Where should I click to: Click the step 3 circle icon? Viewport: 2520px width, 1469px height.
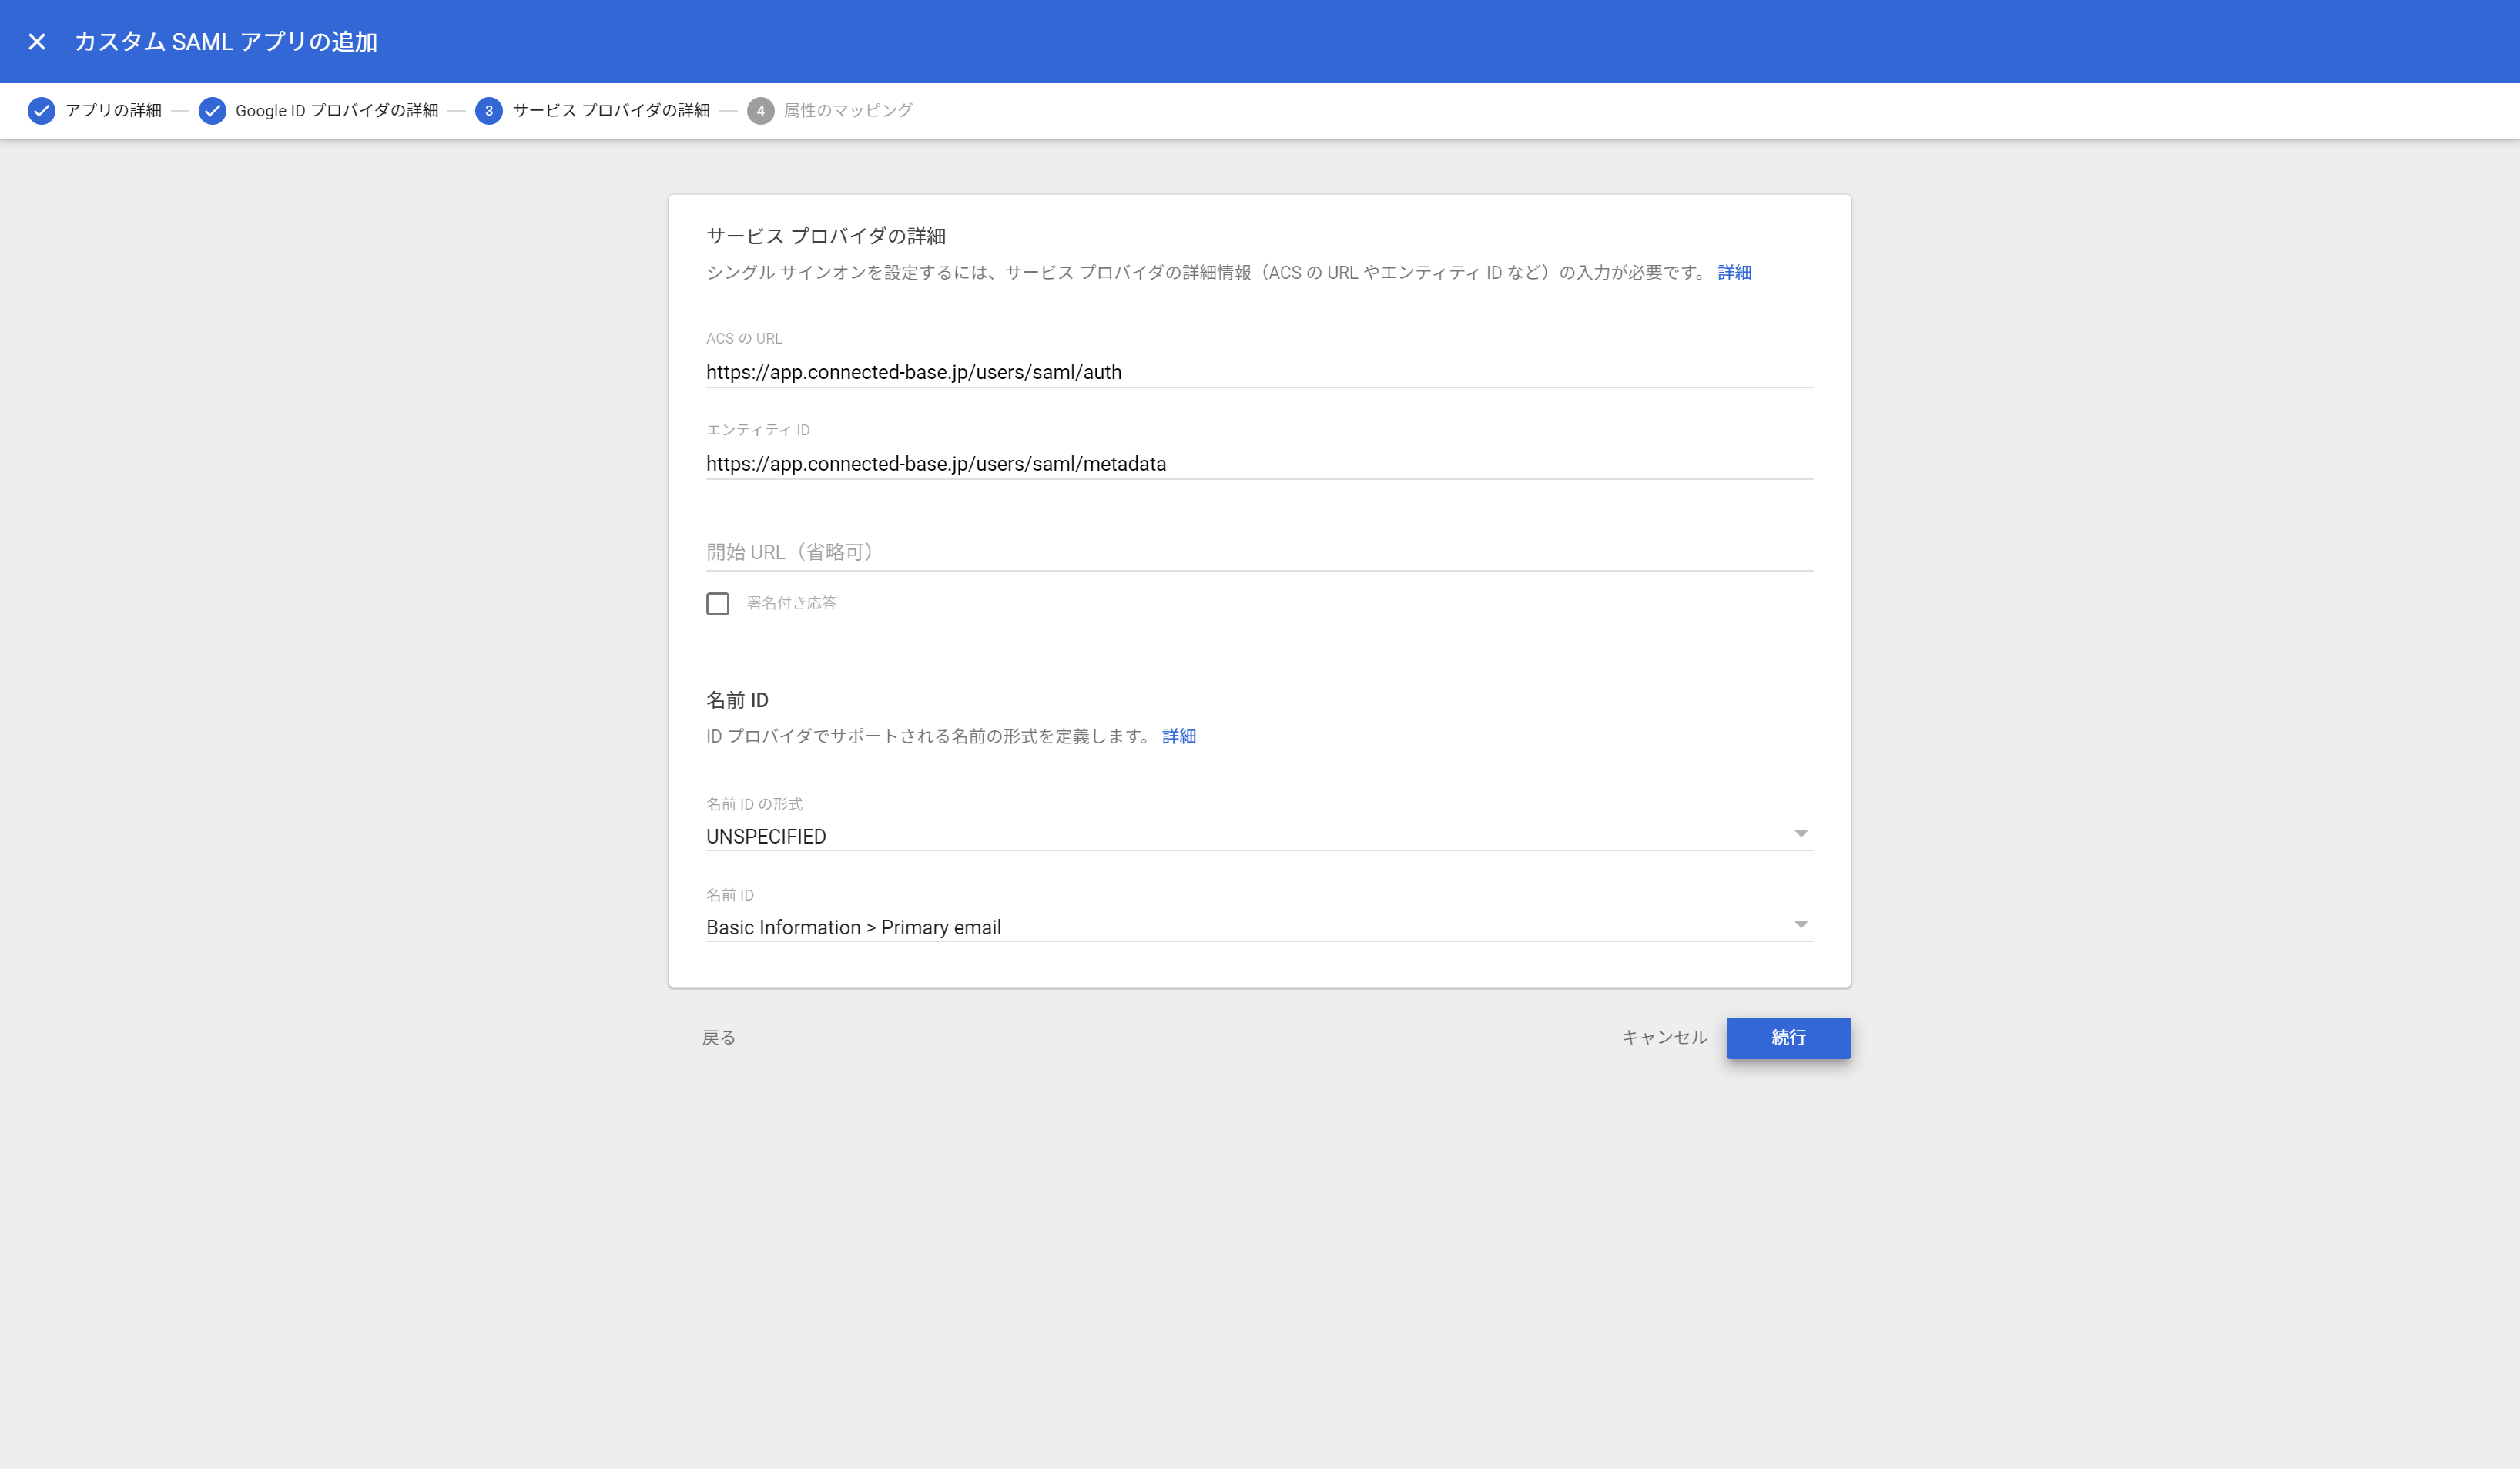pos(489,110)
